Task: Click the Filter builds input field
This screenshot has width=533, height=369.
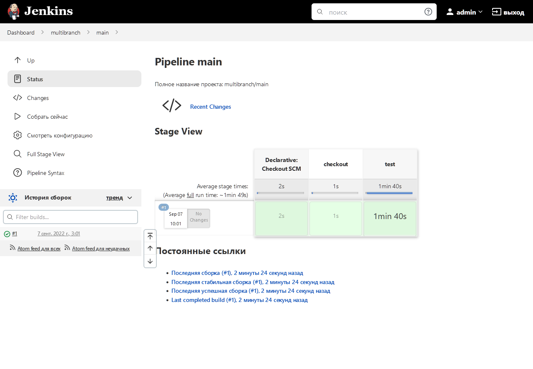Action: 70,217
